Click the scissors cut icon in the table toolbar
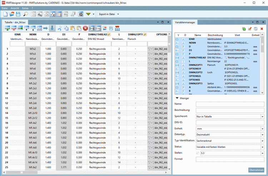Viewport: 268px width, 176px height. (x=59, y=28)
